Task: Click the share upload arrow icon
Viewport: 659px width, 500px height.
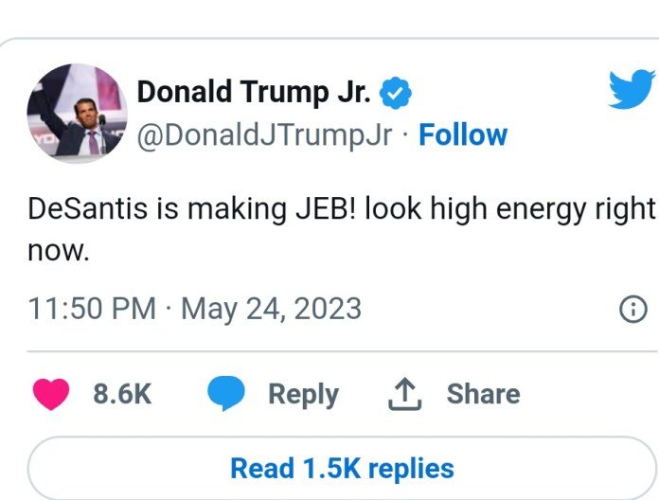Action: click(404, 393)
